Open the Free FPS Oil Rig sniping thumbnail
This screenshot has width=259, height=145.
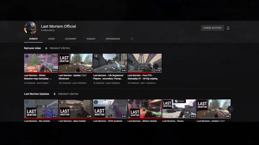click(144, 63)
